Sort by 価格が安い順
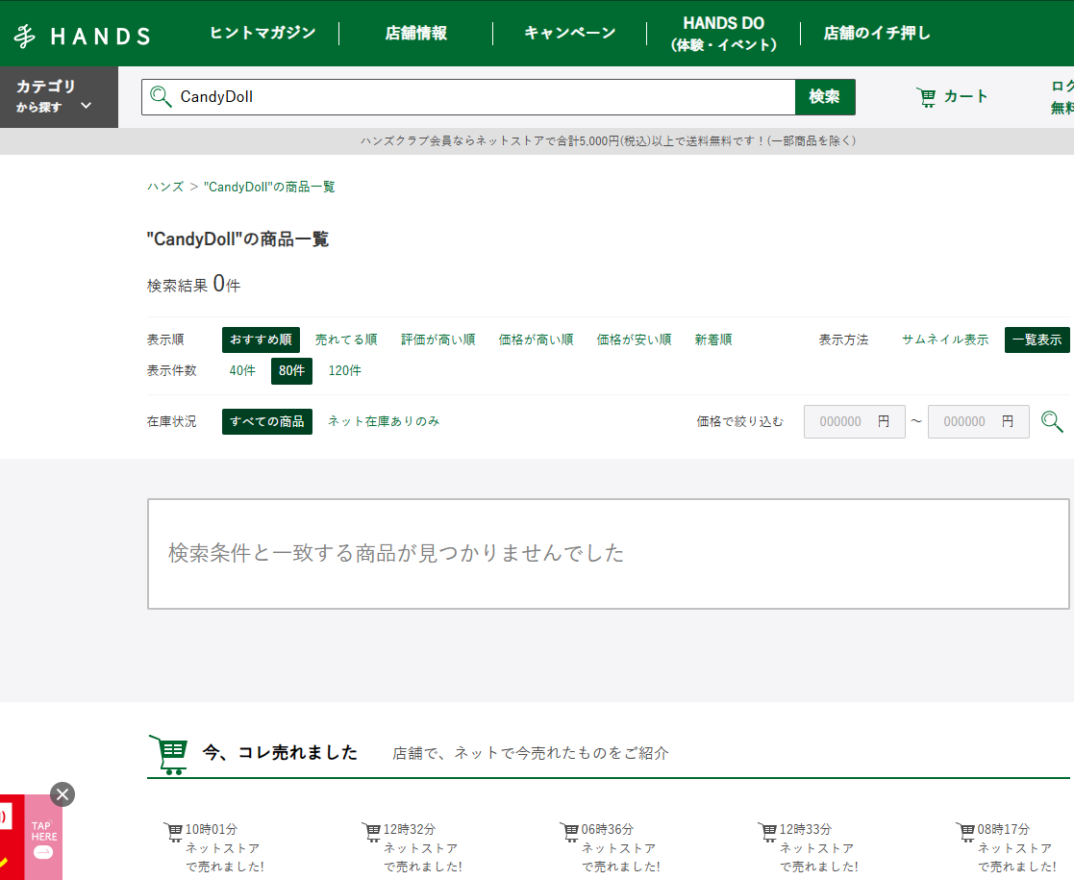Screen dimensions: 1074x880 [x=635, y=339]
